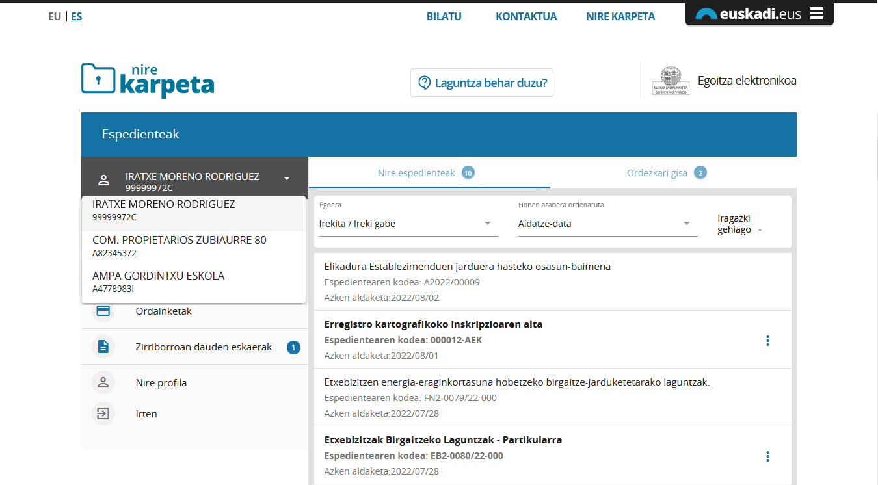Open the euskadi.eus hamburger menu
Viewport: 878px width, 485px height.
pos(817,14)
